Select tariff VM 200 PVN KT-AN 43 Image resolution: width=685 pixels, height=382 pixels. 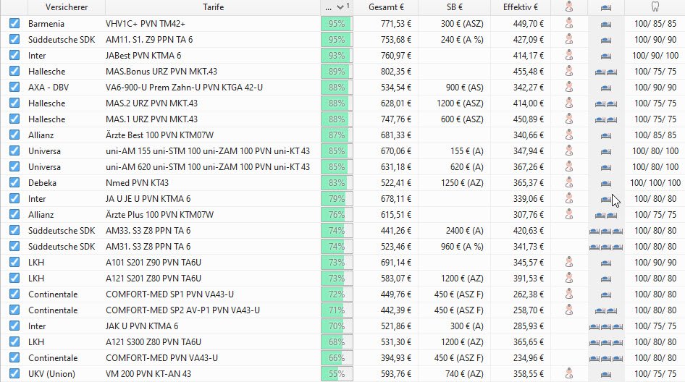[148, 374]
